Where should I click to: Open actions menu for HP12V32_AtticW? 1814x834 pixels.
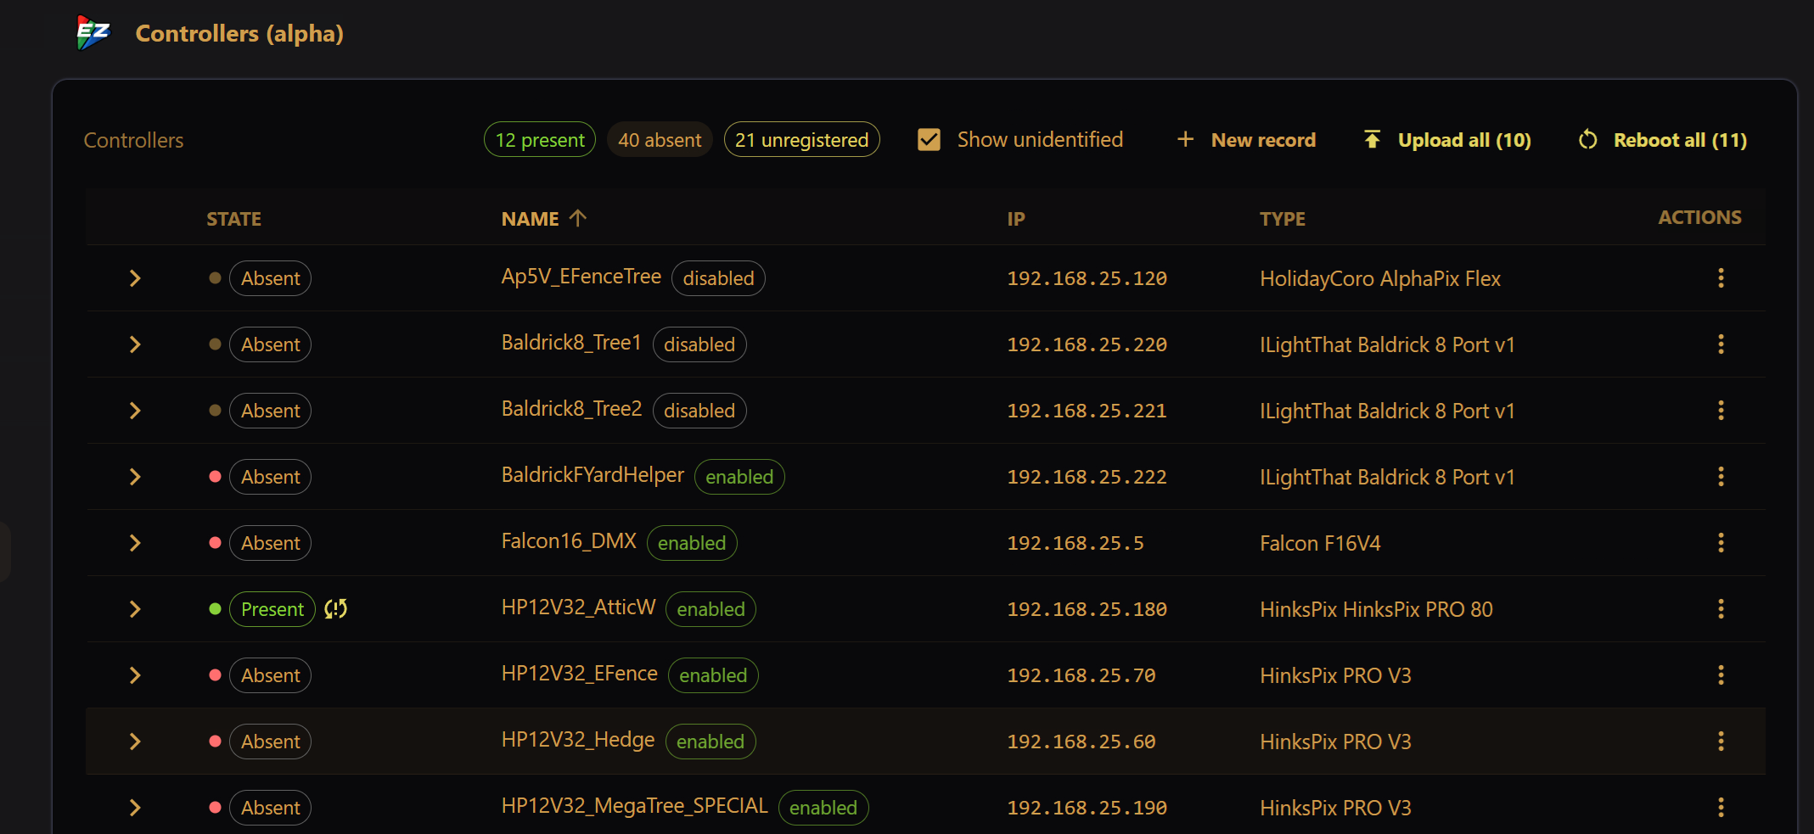click(1721, 609)
